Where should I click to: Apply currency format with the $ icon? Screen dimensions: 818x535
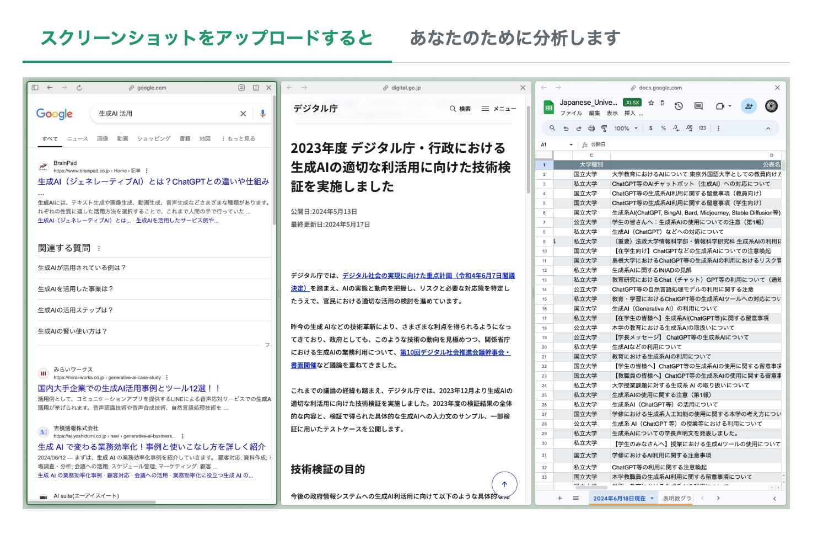[x=651, y=128]
